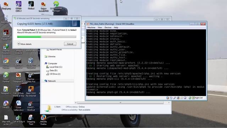This screenshot has width=227, height=128.
Task: Open the XSHOT Shortcut desktop icon
Action: pyautogui.click(x=31, y=106)
